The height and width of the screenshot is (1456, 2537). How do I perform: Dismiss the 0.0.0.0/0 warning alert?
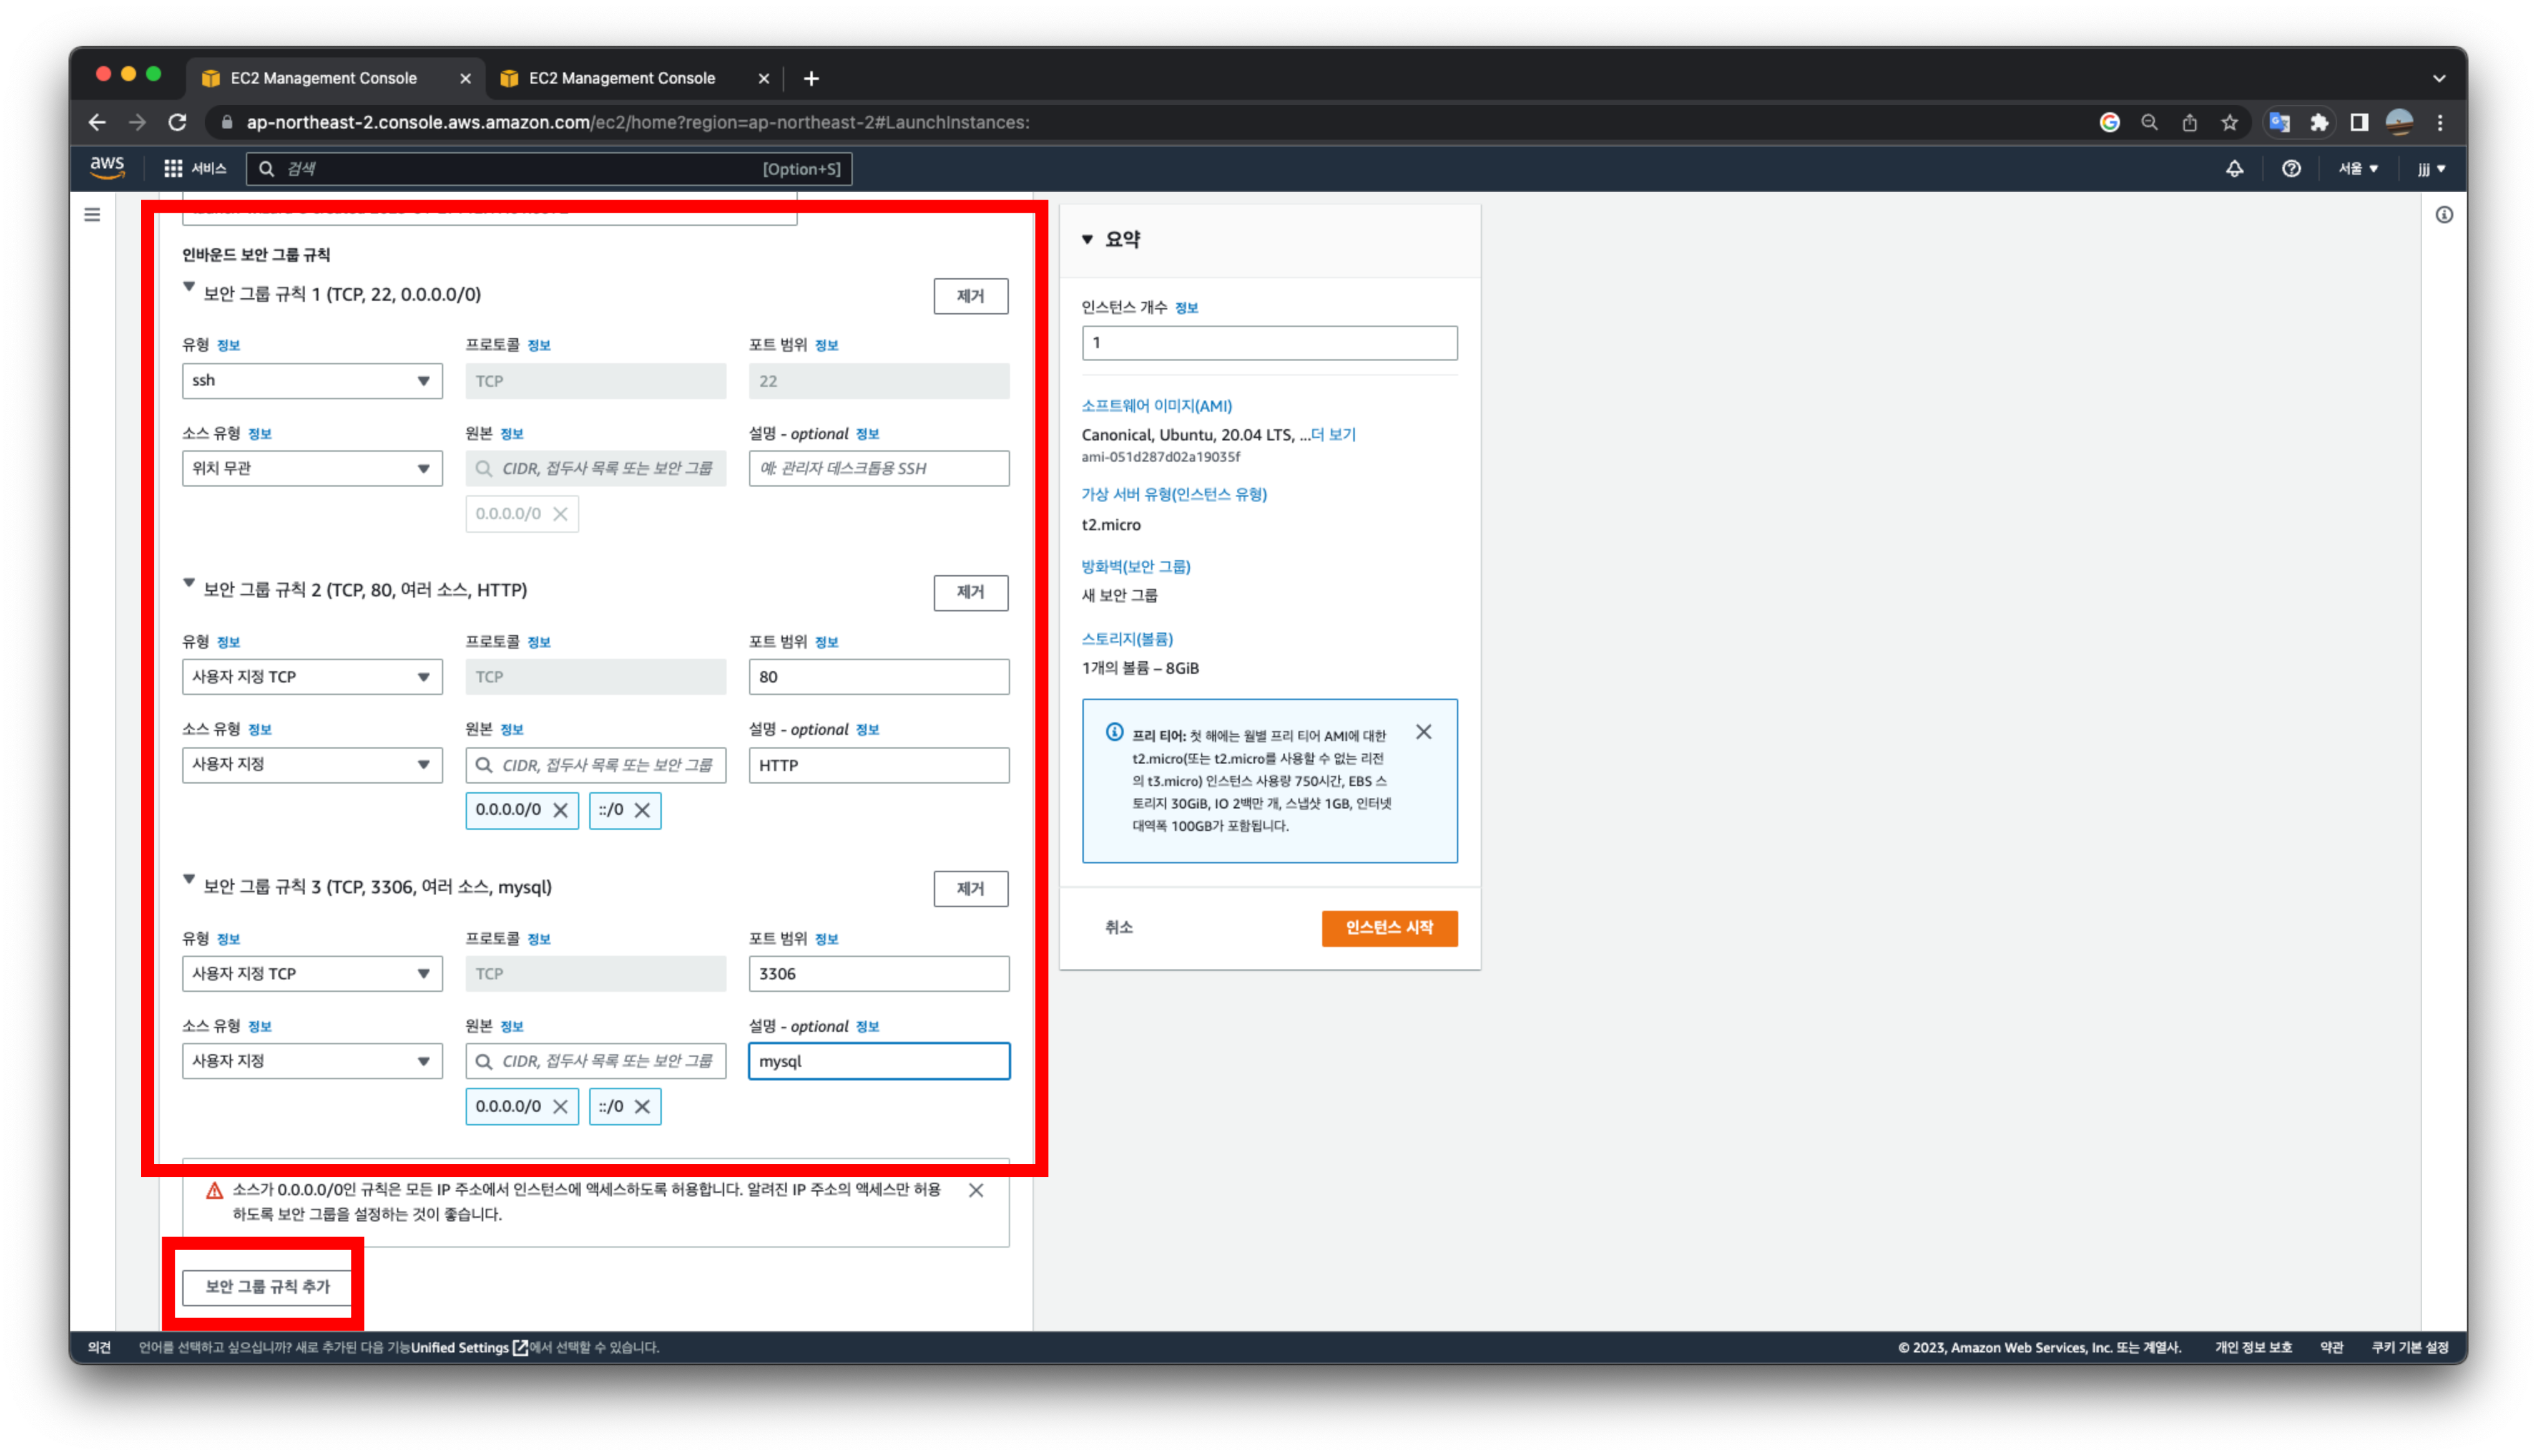975,1190
